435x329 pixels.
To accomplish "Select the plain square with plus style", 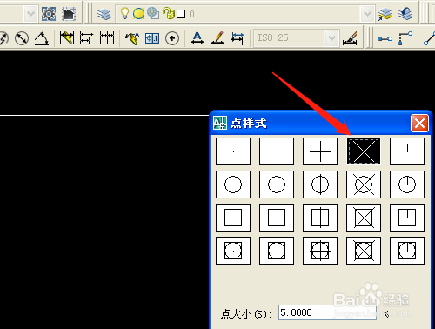I will point(320,218).
